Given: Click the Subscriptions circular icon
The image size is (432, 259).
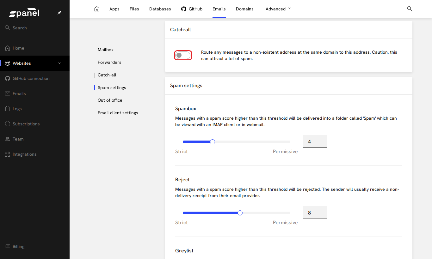Looking at the screenshot, I should click(8, 124).
